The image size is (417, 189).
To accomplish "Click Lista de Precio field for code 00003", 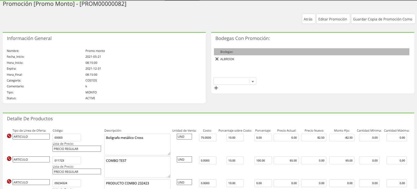I will (x=77, y=149).
